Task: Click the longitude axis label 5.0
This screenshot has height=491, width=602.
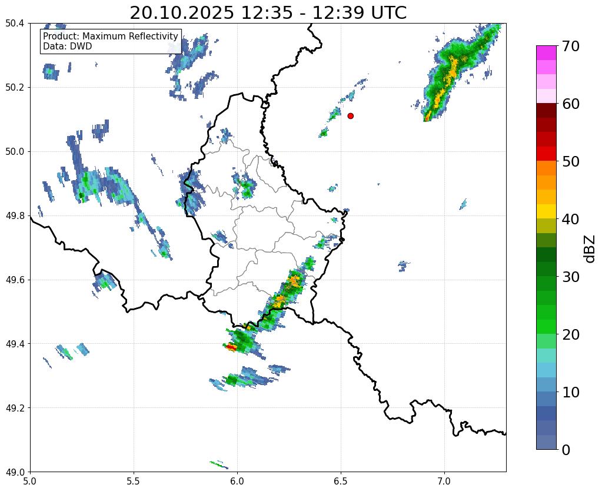Action: pos(30,480)
